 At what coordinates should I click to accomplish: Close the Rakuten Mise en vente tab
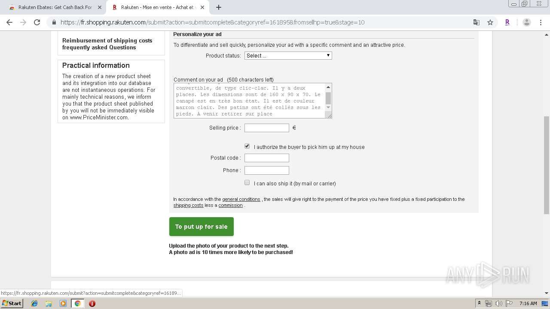[x=202, y=7]
